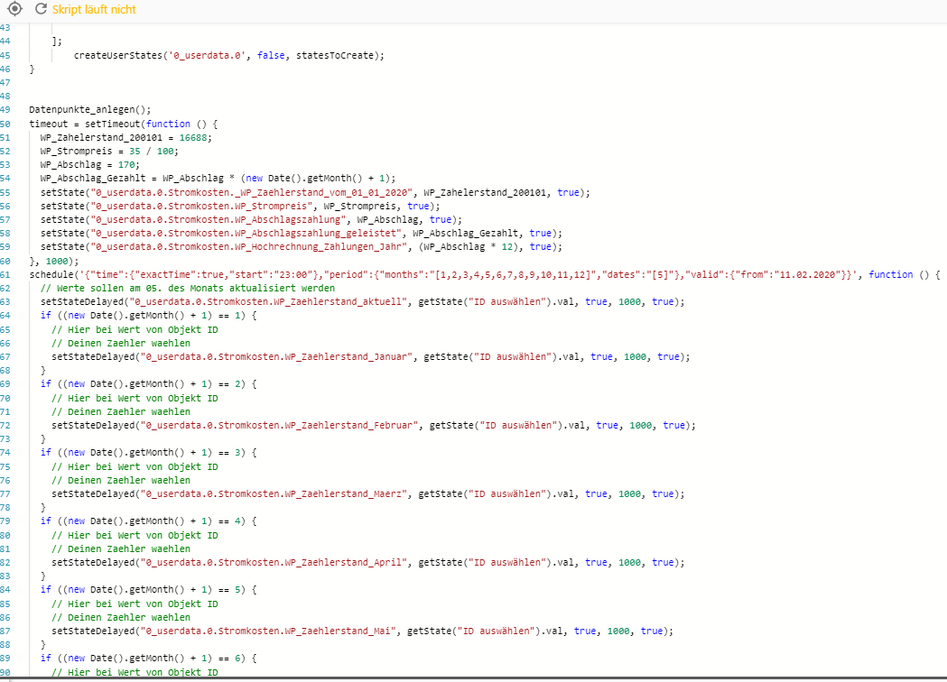Click the circular restart script icon

point(41,9)
